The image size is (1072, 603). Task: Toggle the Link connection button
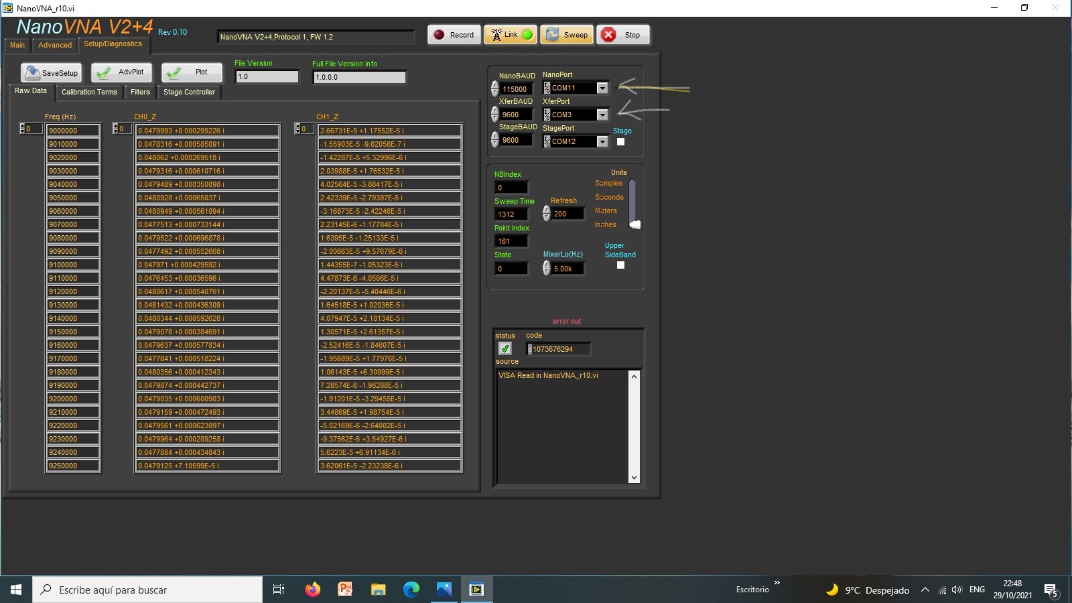tap(511, 35)
